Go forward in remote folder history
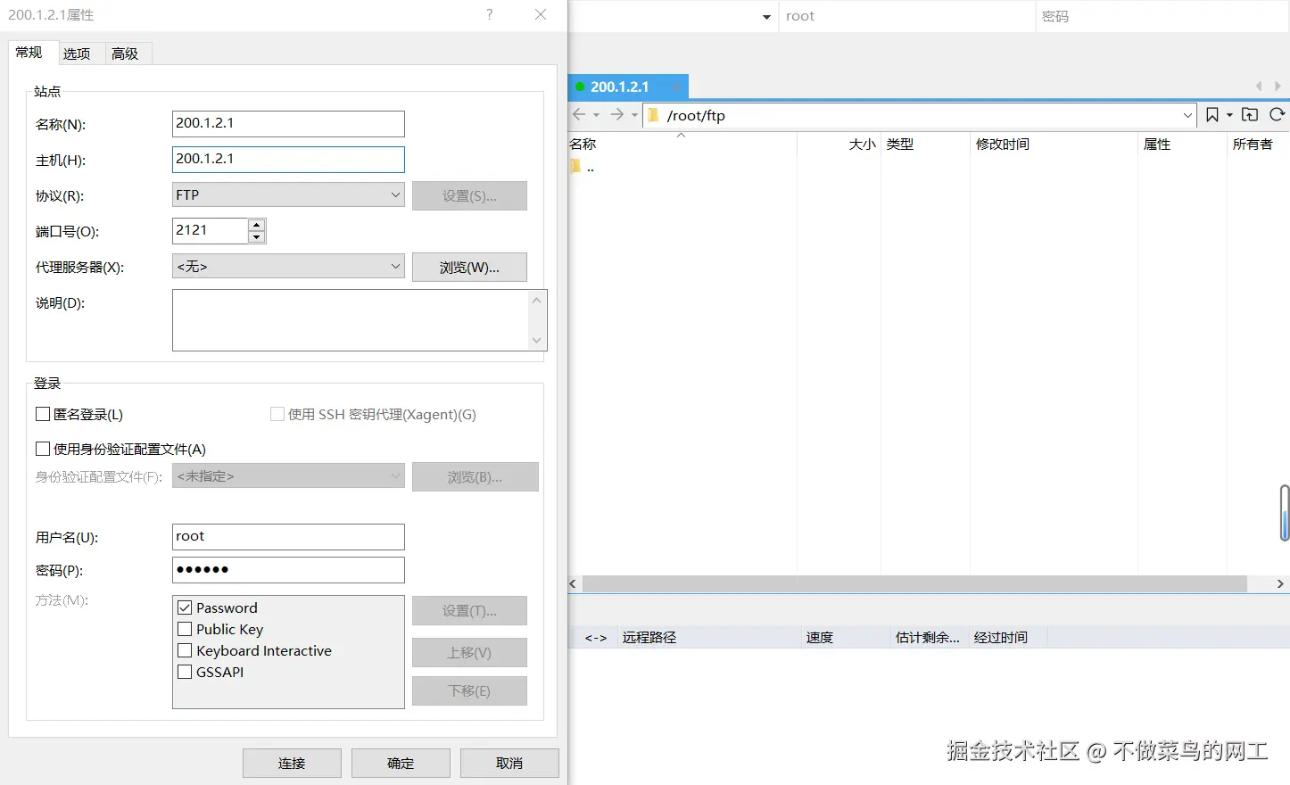This screenshot has height=785, width=1290. (x=616, y=115)
